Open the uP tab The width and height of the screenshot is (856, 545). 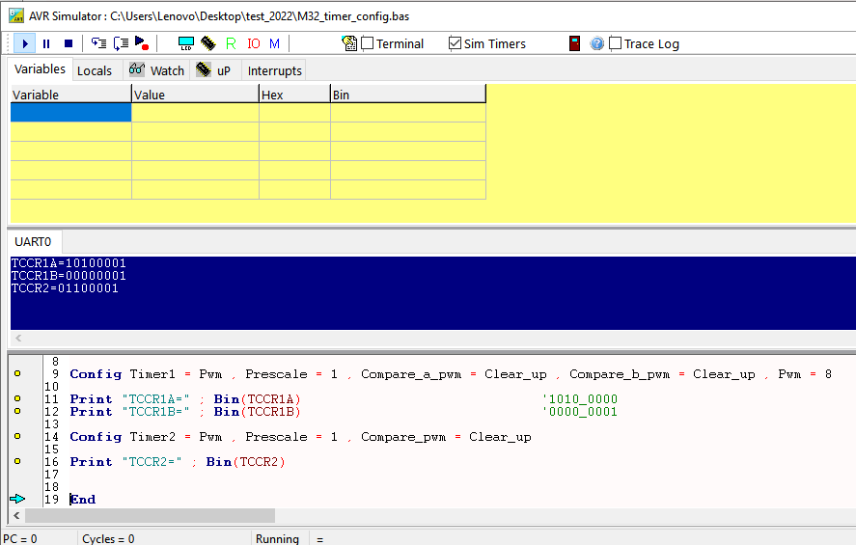click(214, 71)
